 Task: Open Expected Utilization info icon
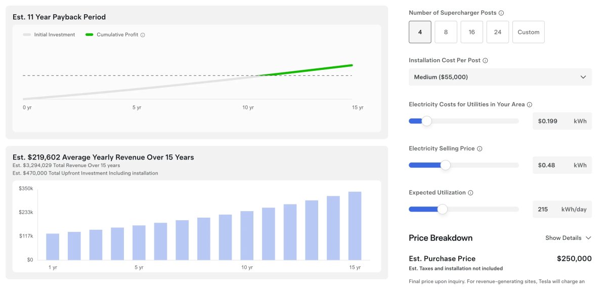point(470,193)
